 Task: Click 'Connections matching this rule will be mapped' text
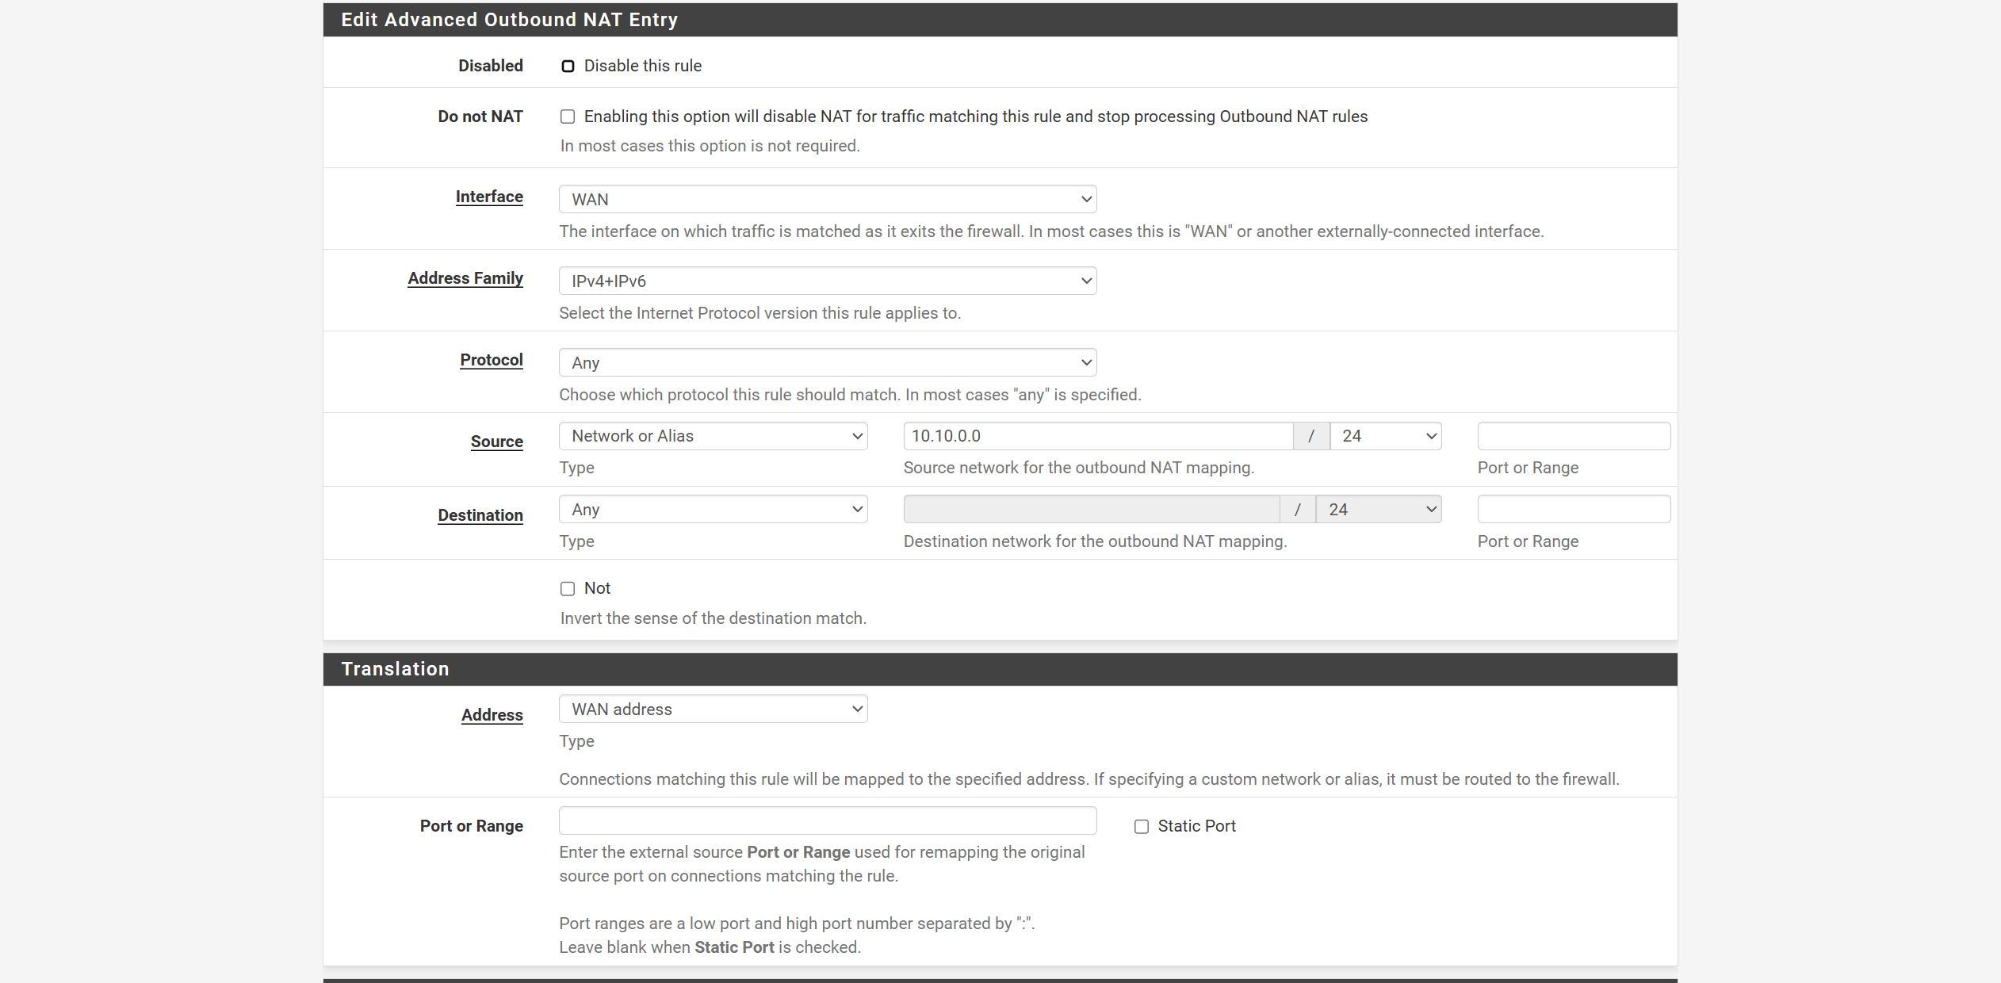tap(1089, 779)
